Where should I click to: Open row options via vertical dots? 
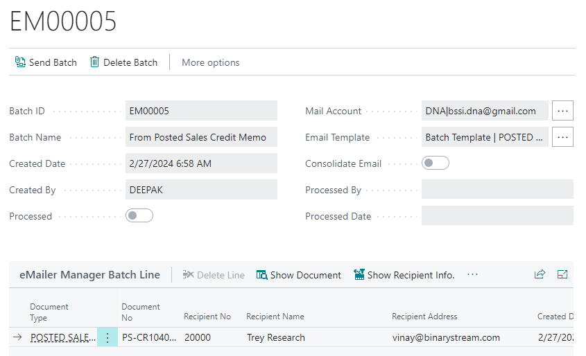coord(107,337)
